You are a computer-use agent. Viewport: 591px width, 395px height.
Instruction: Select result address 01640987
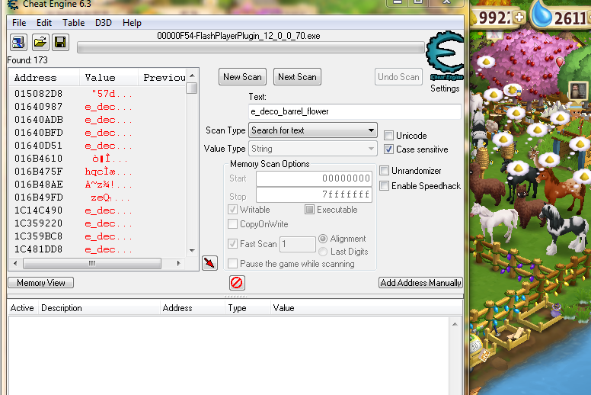pos(38,107)
